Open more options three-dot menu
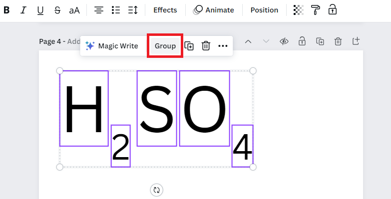Screen dimensions: 391x199 click(223, 46)
